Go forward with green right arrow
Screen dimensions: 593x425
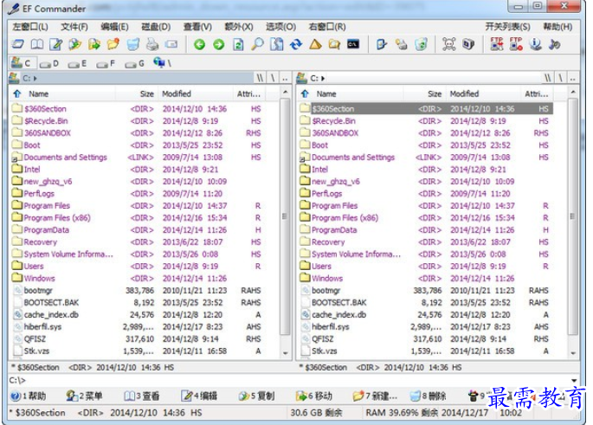click(x=219, y=45)
